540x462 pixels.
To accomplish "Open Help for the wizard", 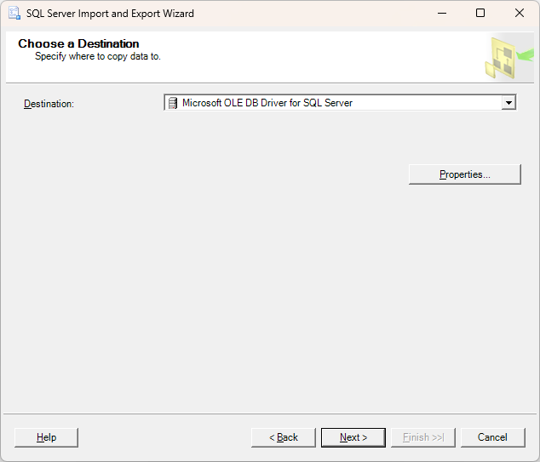I will [47, 437].
